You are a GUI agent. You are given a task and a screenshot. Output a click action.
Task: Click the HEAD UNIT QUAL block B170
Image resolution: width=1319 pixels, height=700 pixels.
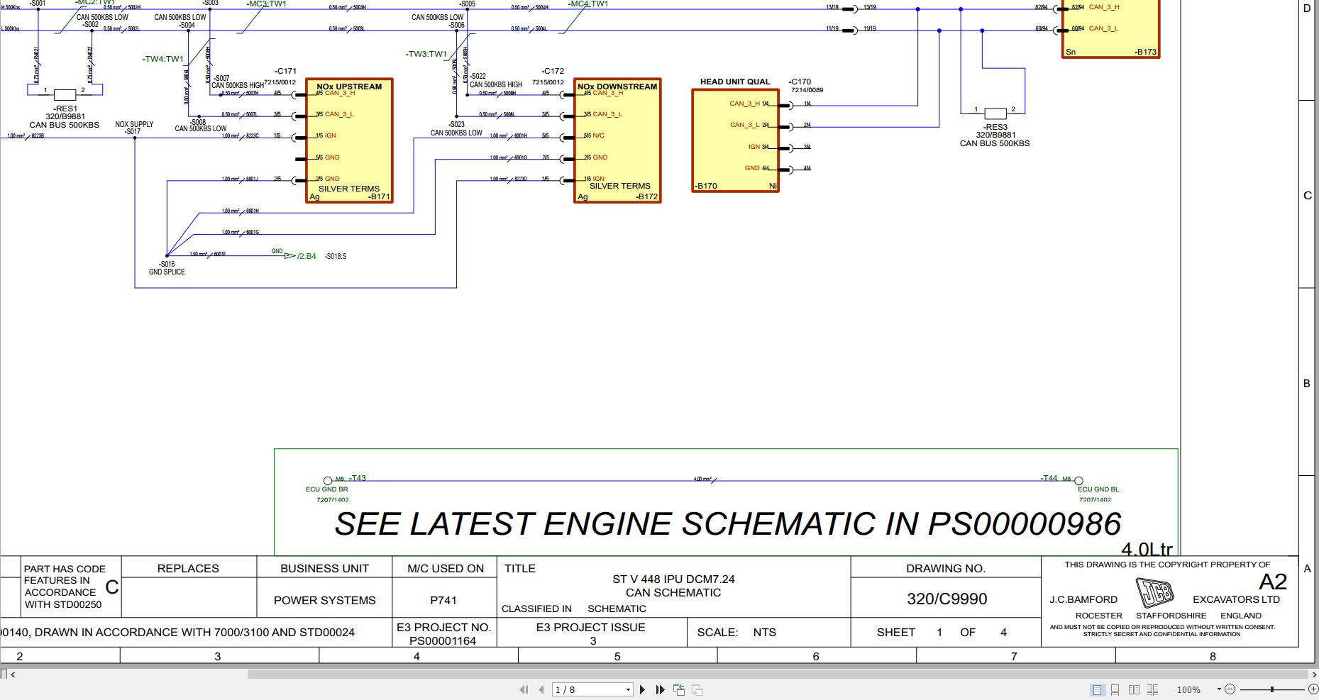pyautogui.click(x=736, y=138)
